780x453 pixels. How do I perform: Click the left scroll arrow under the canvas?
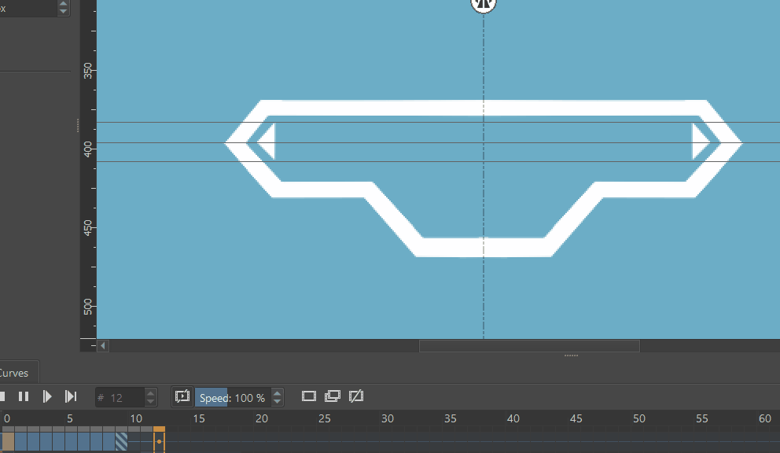[102, 345]
